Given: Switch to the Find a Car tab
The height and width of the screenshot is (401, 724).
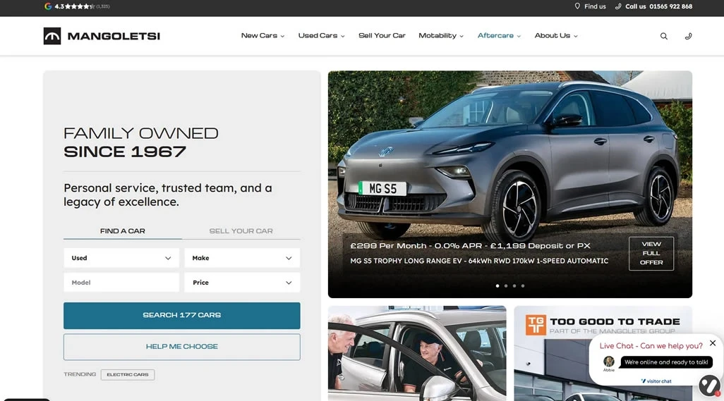Looking at the screenshot, I should [x=122, y=231].
